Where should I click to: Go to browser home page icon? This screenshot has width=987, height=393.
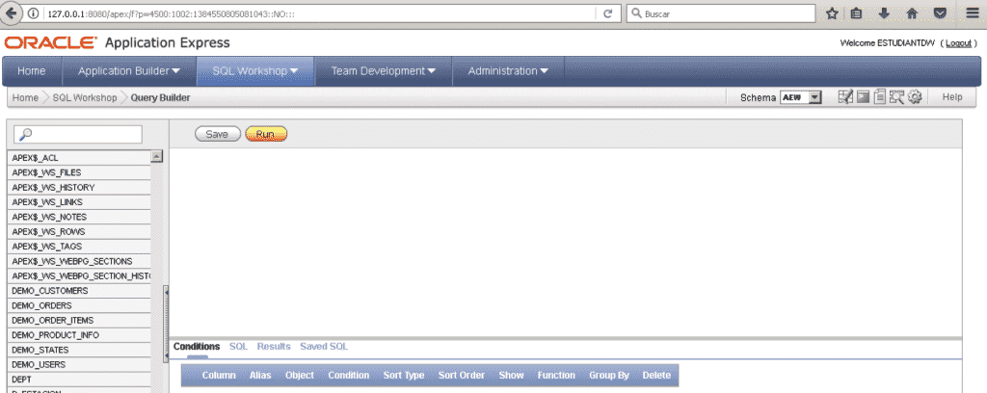(912, 13)
